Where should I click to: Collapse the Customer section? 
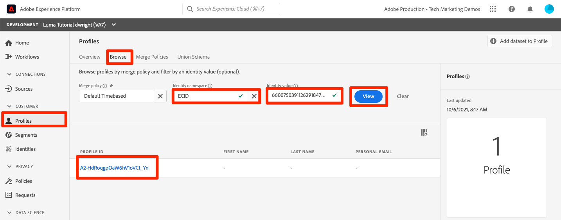point(9,106)
